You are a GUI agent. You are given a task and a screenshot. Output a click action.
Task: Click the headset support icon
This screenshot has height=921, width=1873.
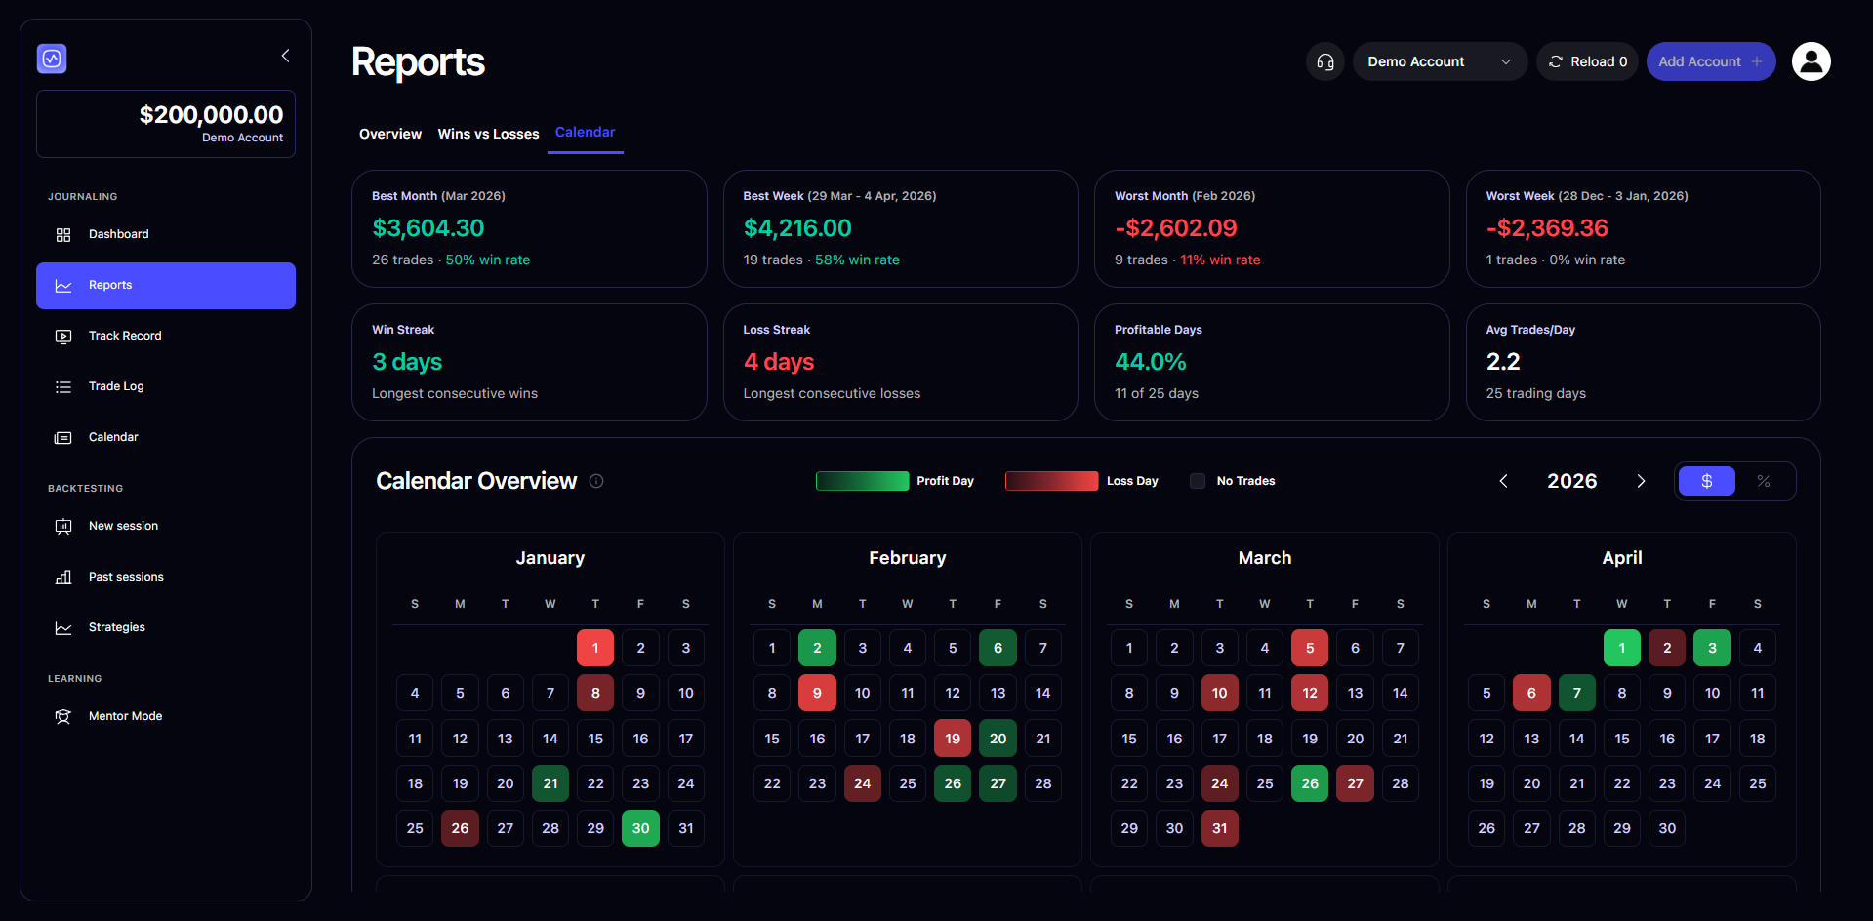(x=1324, y=61)
